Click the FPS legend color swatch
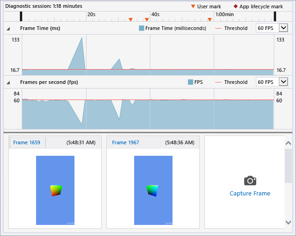This screenshot has height=236, width=296. [191, 82]
